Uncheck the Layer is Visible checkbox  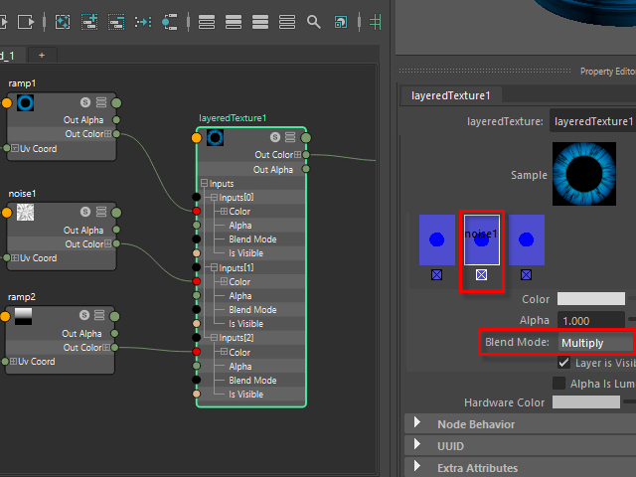[x=564, y=363]
